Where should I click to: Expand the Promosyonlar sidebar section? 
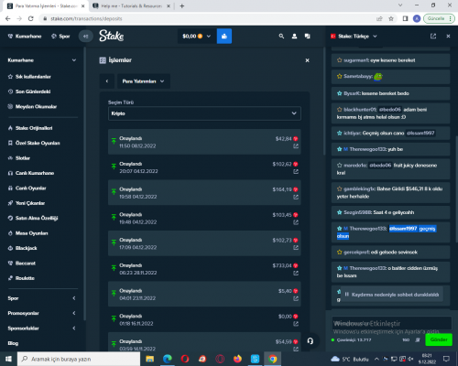(x=74, y=313)
